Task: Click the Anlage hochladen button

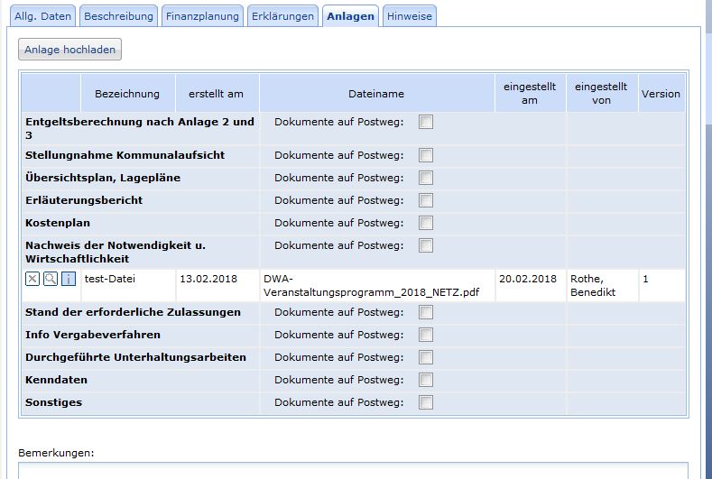Action: (69, 50)
